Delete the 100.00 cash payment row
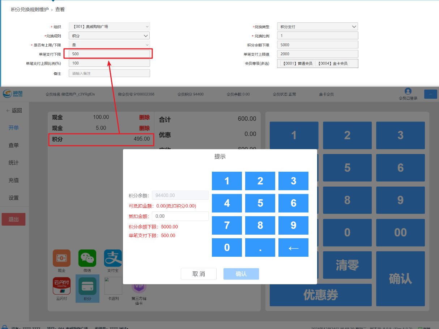 point(144,117)
